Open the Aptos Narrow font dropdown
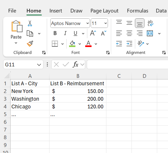The width and height of the screenshot is (168, 153). point(88,23)
